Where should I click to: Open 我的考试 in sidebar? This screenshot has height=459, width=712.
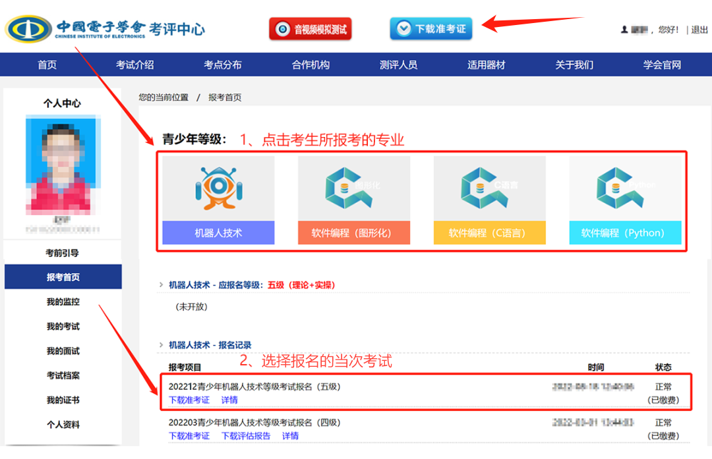coord(63,326)
